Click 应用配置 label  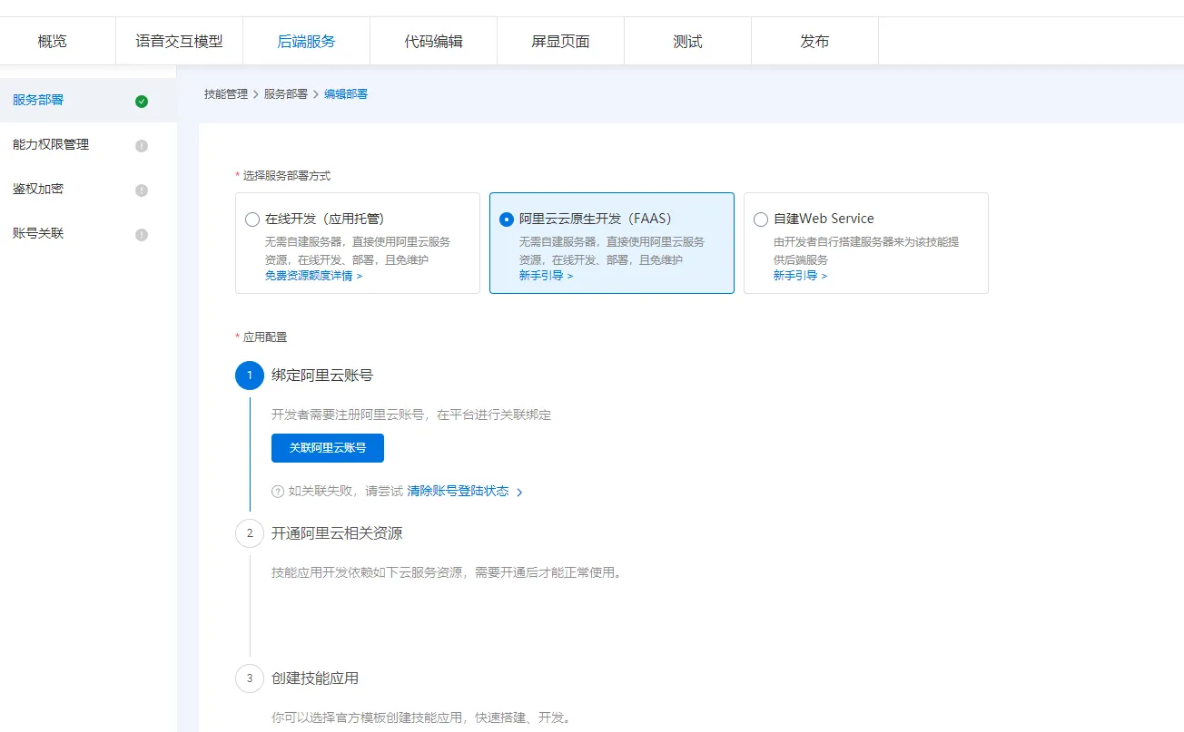click(265, 337)
